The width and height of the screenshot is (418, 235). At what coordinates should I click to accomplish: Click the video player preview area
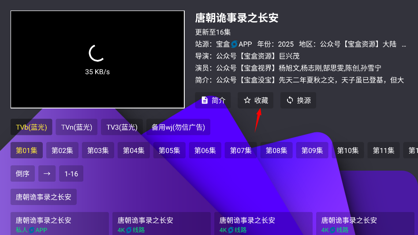click(x=97, y=60)
